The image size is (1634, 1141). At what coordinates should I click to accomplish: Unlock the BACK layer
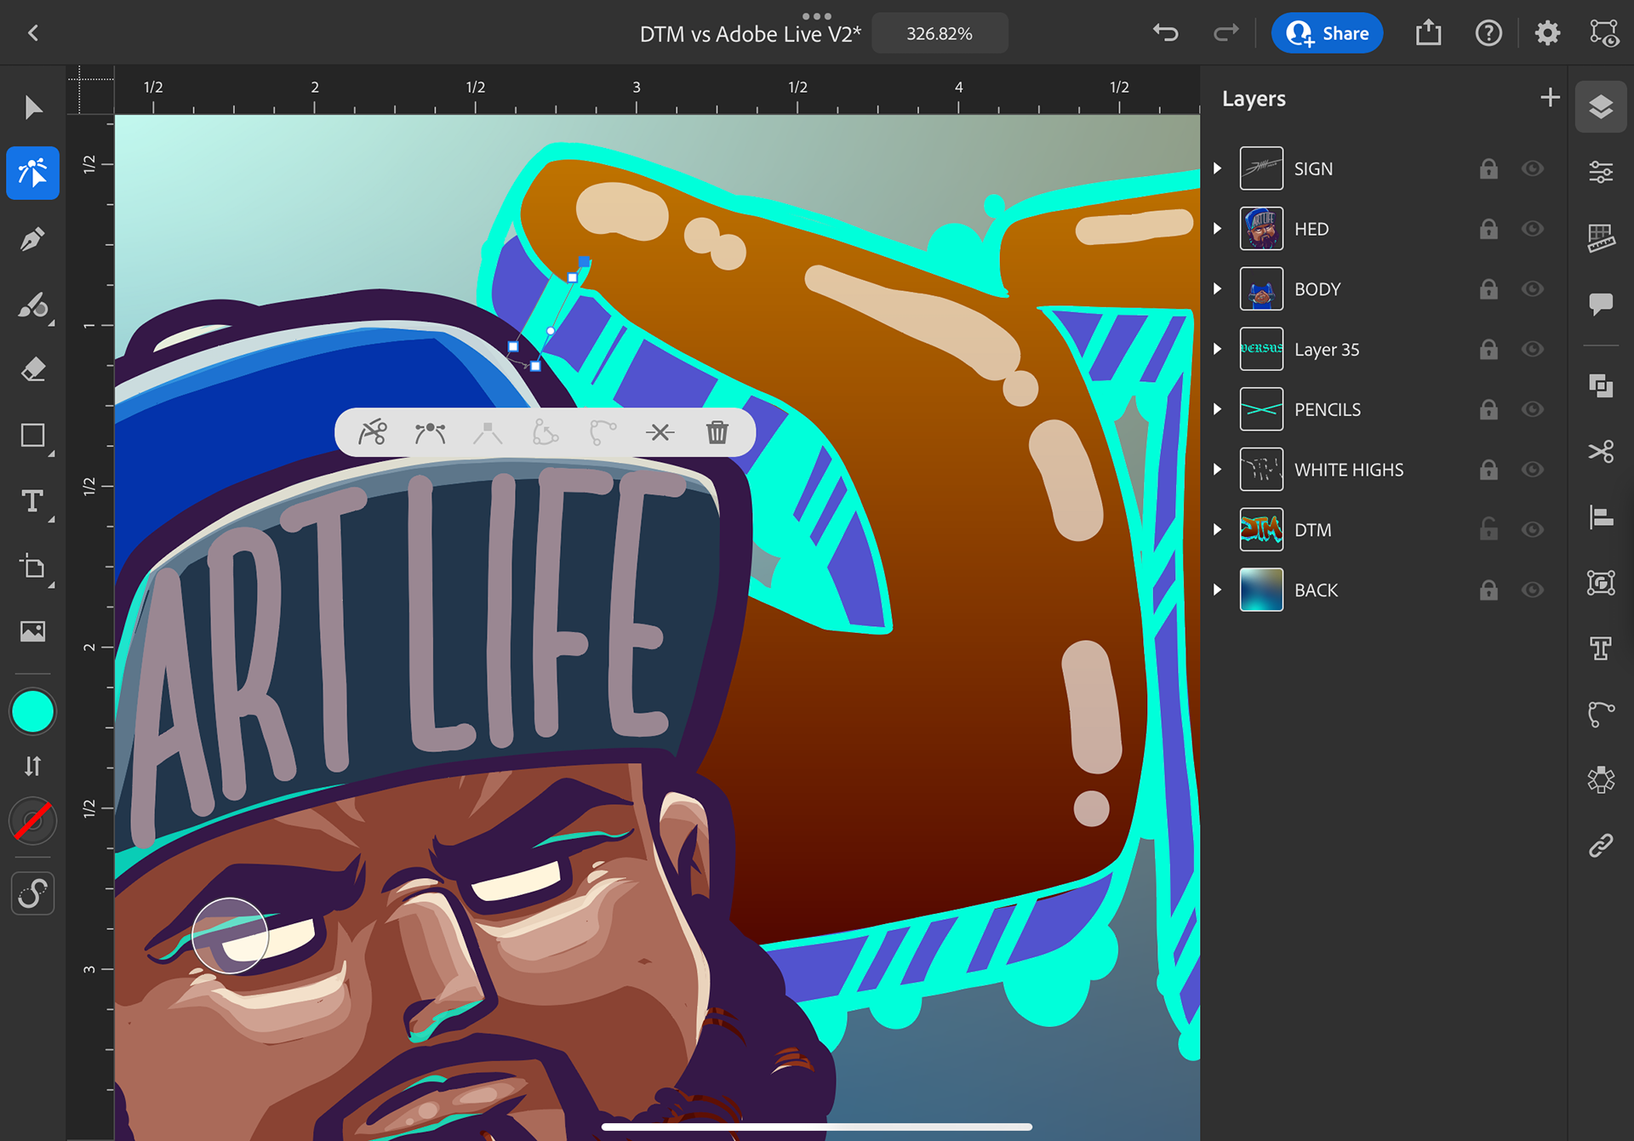pyautogui.click(x=1488, y=589)
